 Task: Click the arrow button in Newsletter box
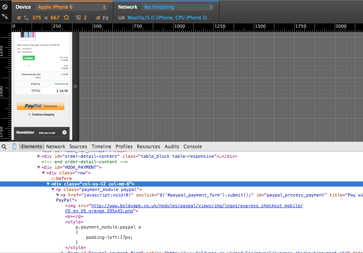click(64, 132)
